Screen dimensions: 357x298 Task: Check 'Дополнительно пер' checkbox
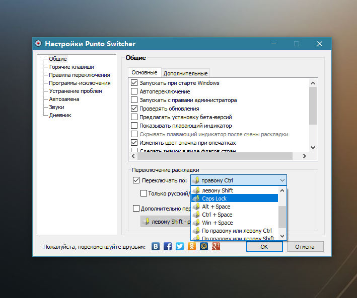point(136,208)
